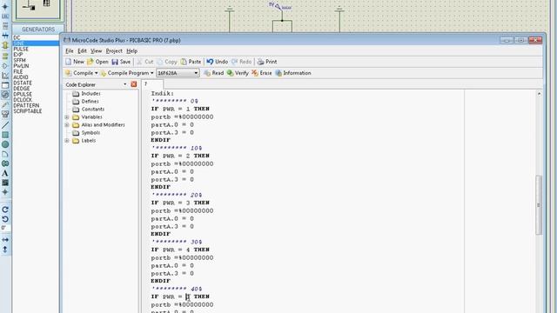This screenshot has width=557, height=313.
Task: Click Save toolbar button
Action: (121, 62)
